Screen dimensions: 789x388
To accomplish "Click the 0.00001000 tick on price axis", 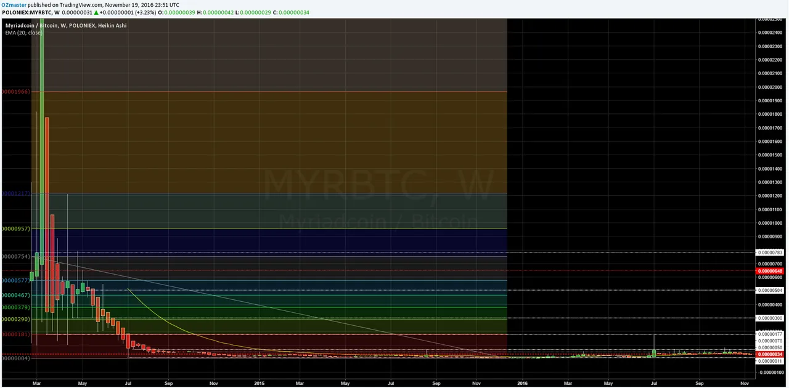I will pos(771,223).
